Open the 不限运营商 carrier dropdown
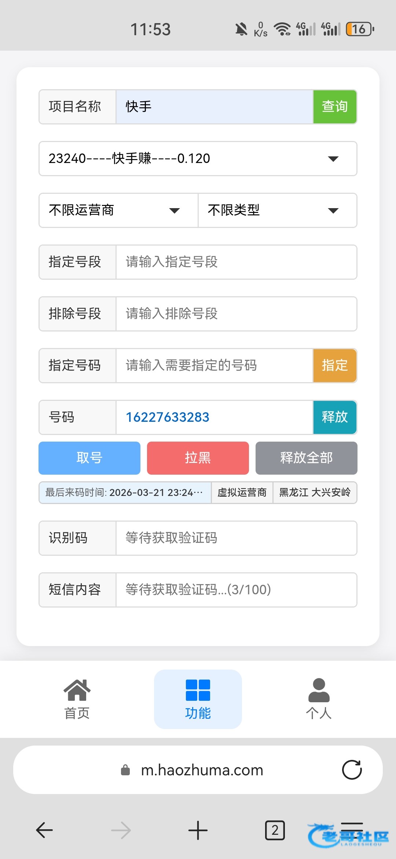Viewport: 396px width, 859px height. [118, 210]
